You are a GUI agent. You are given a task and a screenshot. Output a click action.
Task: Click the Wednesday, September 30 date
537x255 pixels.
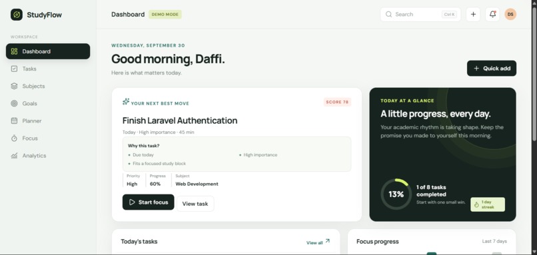tap(148, 45)
